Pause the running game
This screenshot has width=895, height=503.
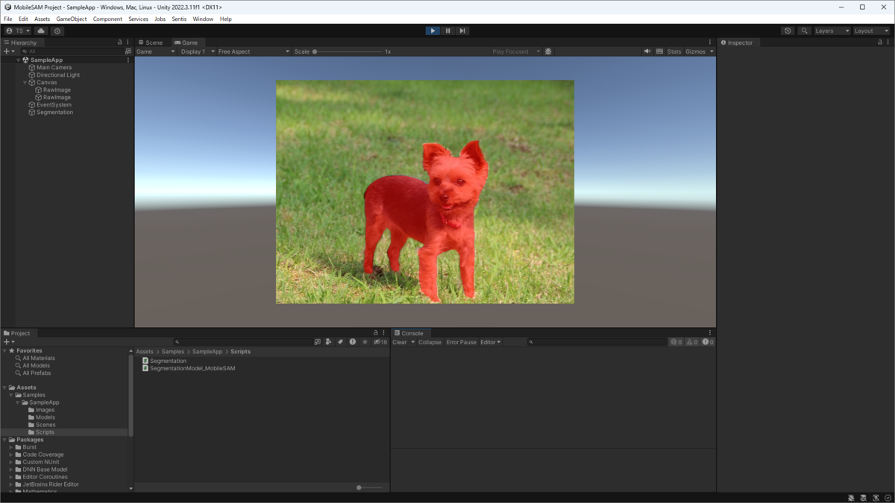pos(447,31)
